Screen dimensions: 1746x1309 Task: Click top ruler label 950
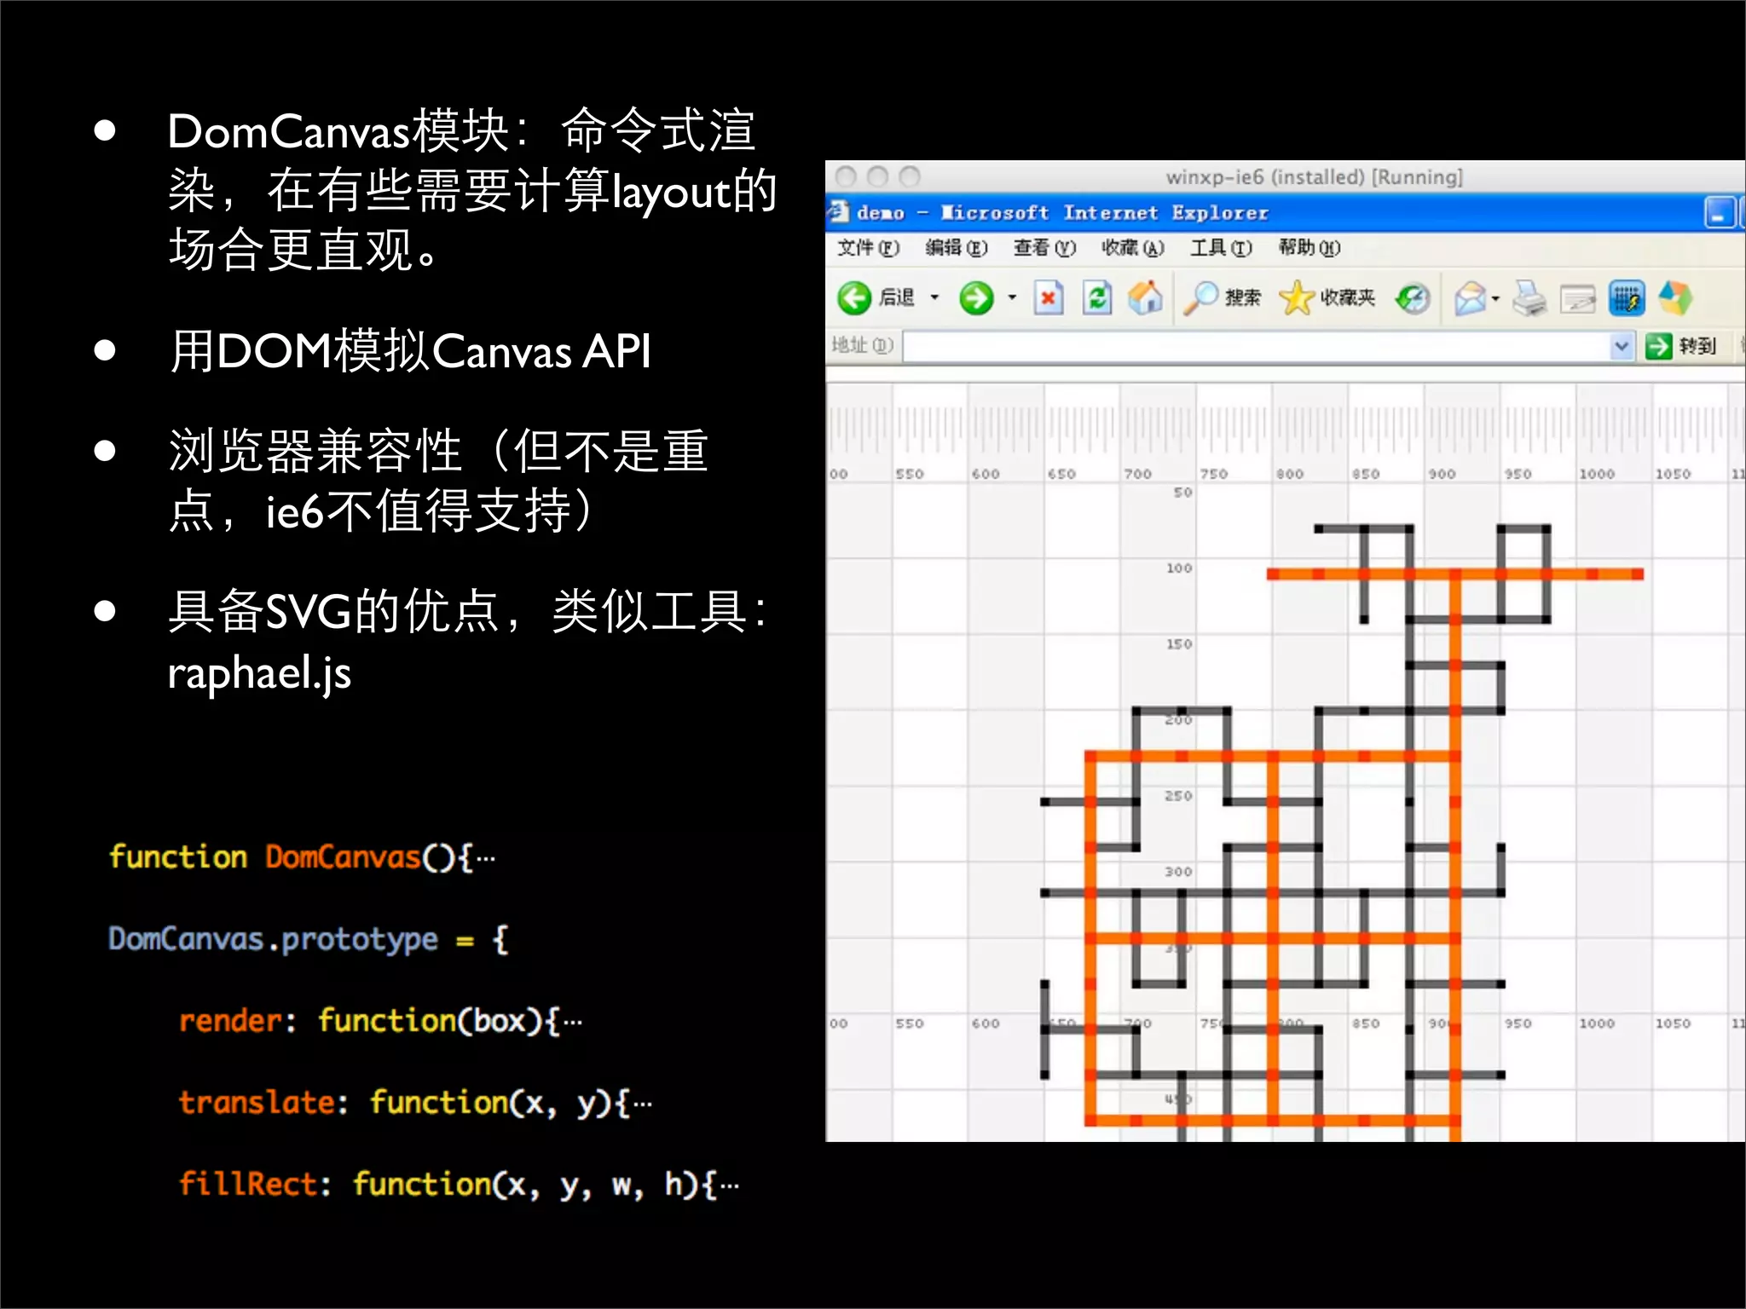1518,474
